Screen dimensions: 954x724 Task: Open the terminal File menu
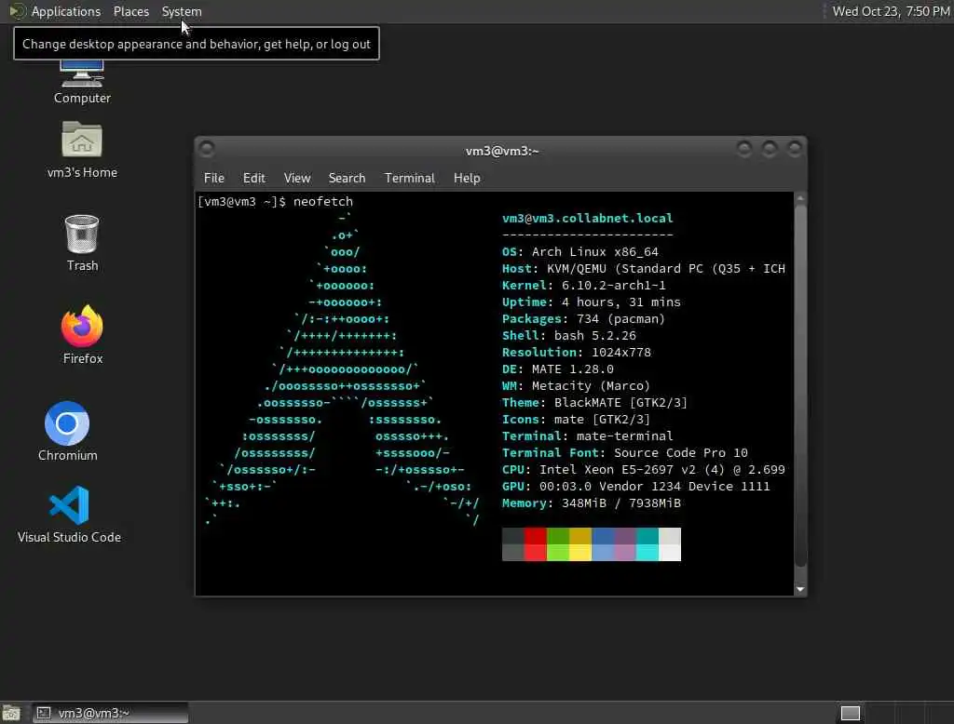[213, 178]
